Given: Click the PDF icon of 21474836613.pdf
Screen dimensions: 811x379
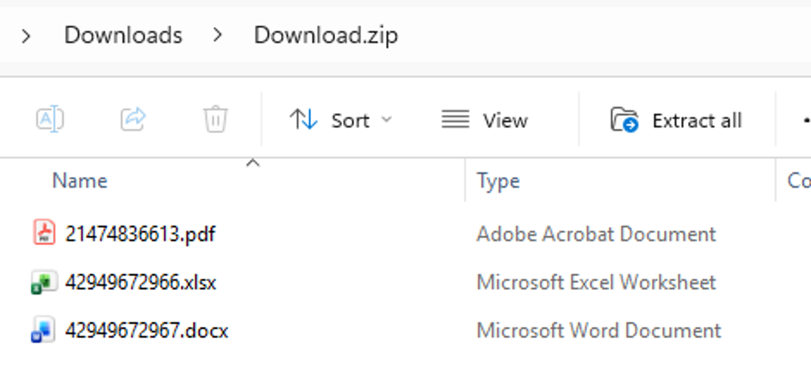Looking at the screenshot, I should [44, 232].
